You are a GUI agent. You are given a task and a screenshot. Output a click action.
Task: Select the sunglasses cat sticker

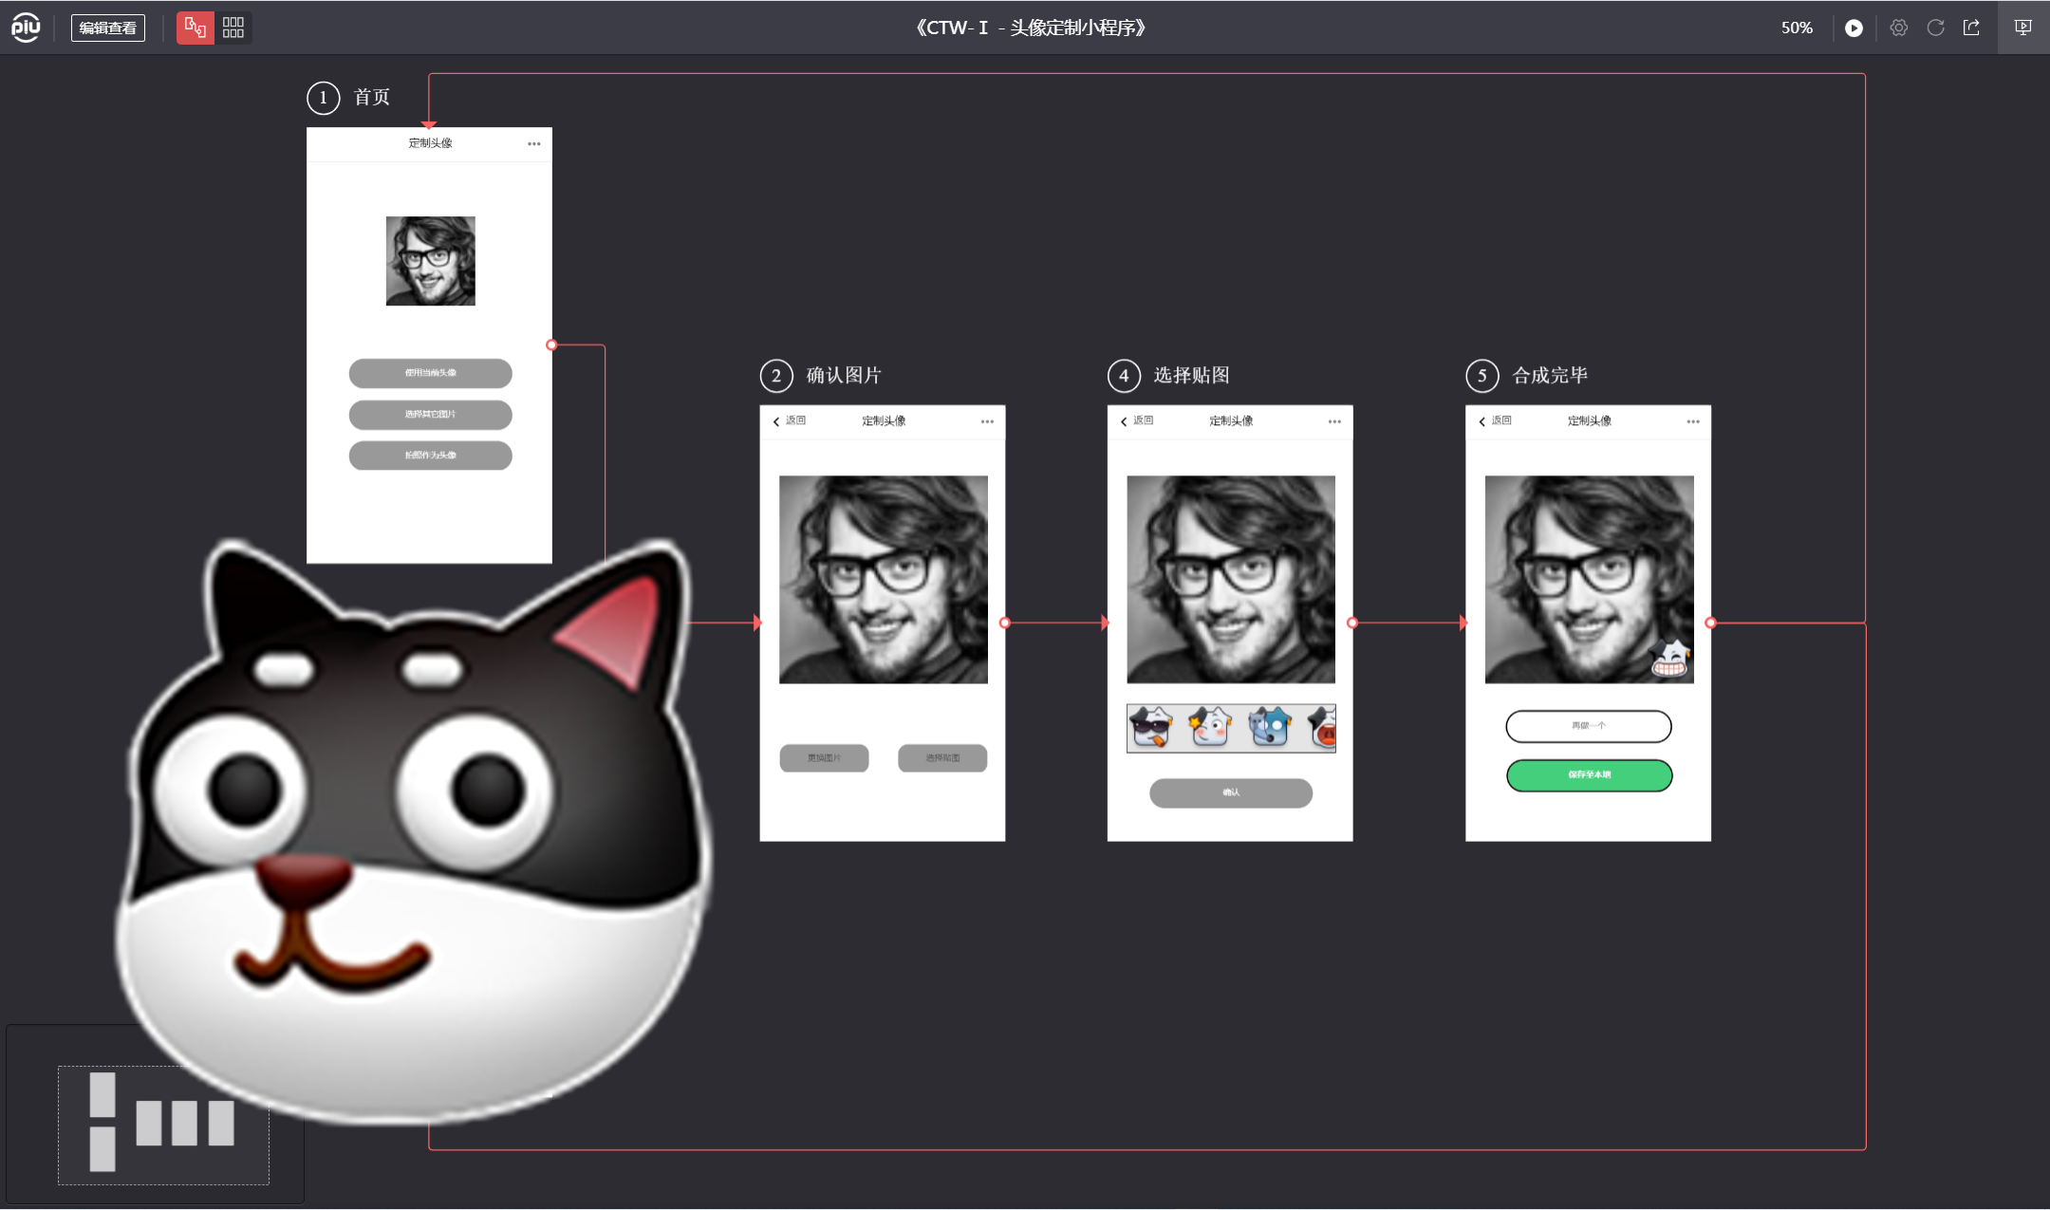coord(1151,728)
